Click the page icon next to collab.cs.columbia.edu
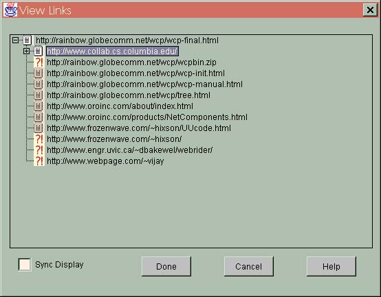 pyautogui.click(x=38, y=51)
